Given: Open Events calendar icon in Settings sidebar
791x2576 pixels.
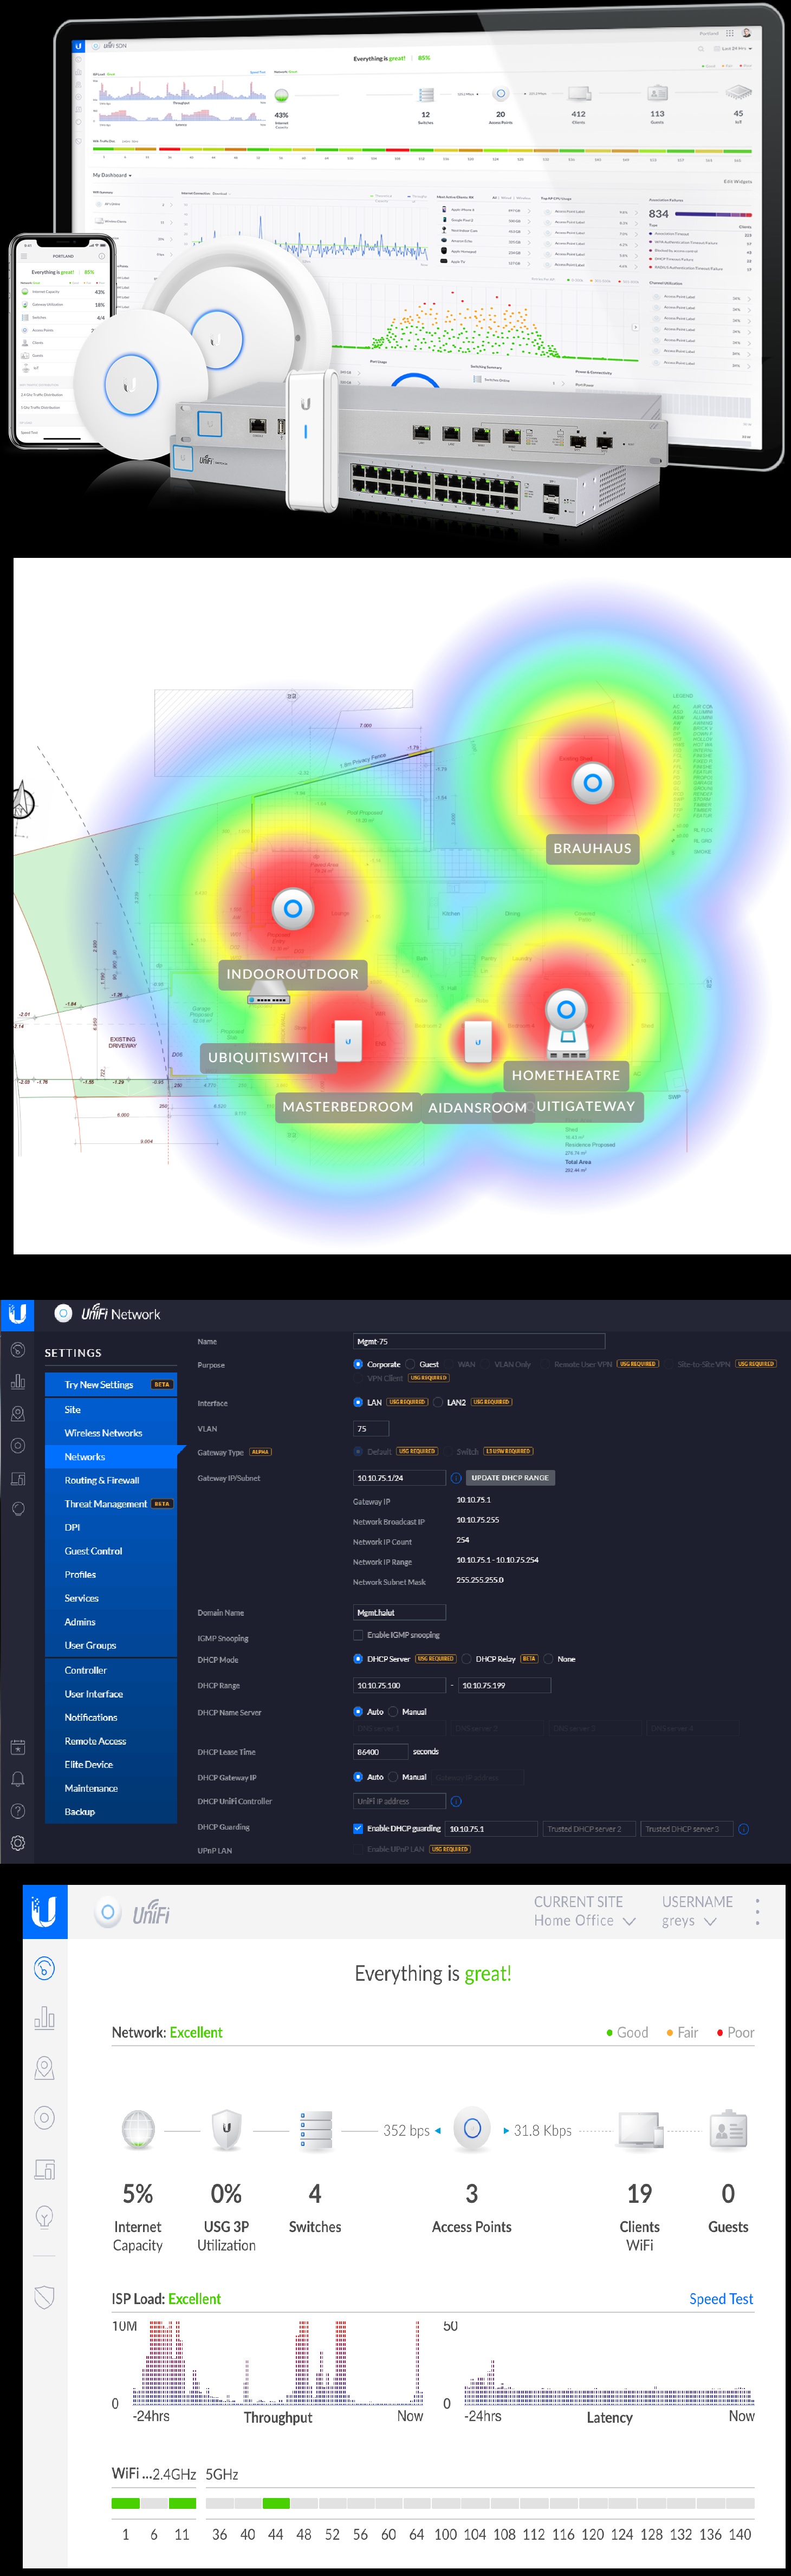Looking at the screenshot, I should click(x=18, y=1747).
